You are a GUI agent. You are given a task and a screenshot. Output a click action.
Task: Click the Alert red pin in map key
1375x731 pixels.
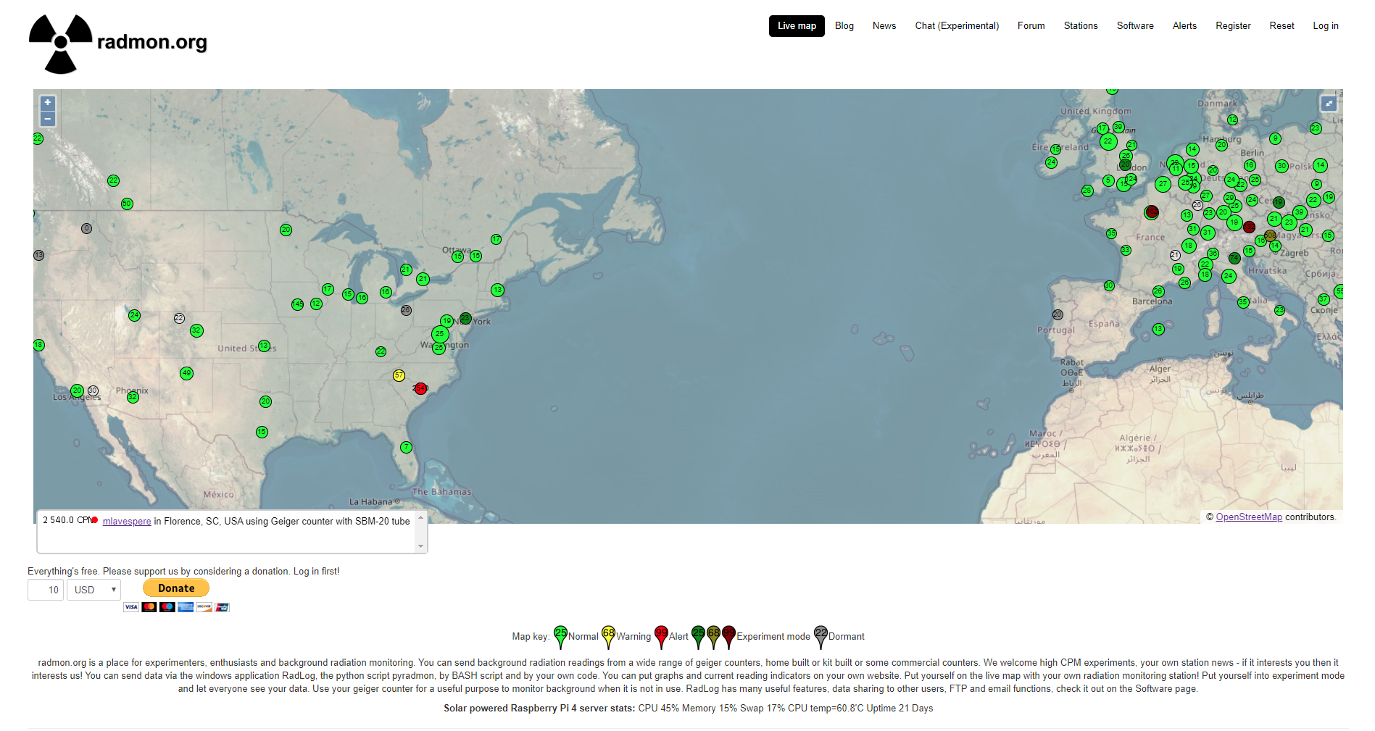tap(661, 636)
